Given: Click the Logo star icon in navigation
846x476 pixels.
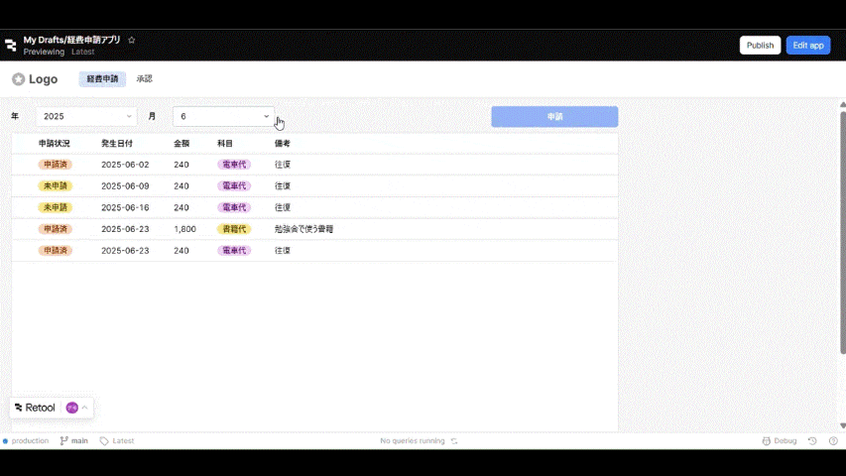Looking at the screenshot, I should [18, 79].
